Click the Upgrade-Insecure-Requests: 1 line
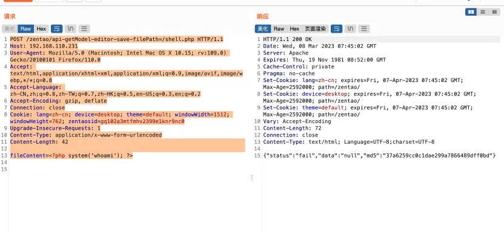 [x=55, y=128]
